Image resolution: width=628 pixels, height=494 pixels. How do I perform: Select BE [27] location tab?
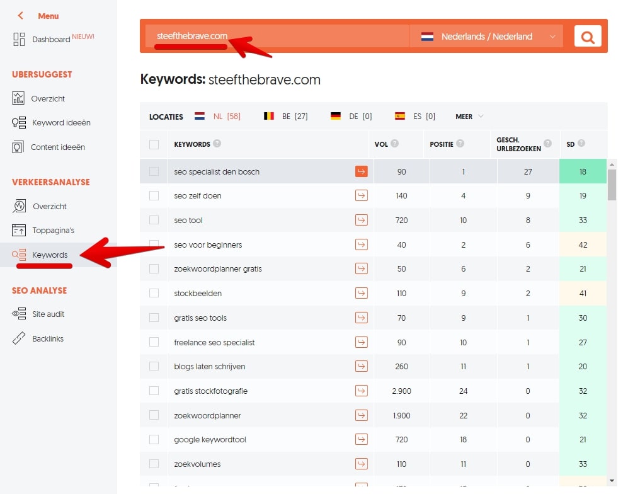click(x=285, y=116)
